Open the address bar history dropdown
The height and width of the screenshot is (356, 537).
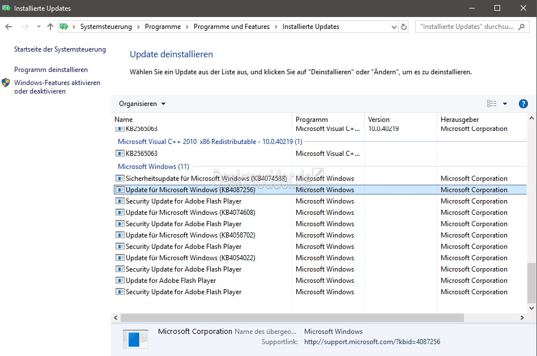point(394,27)
